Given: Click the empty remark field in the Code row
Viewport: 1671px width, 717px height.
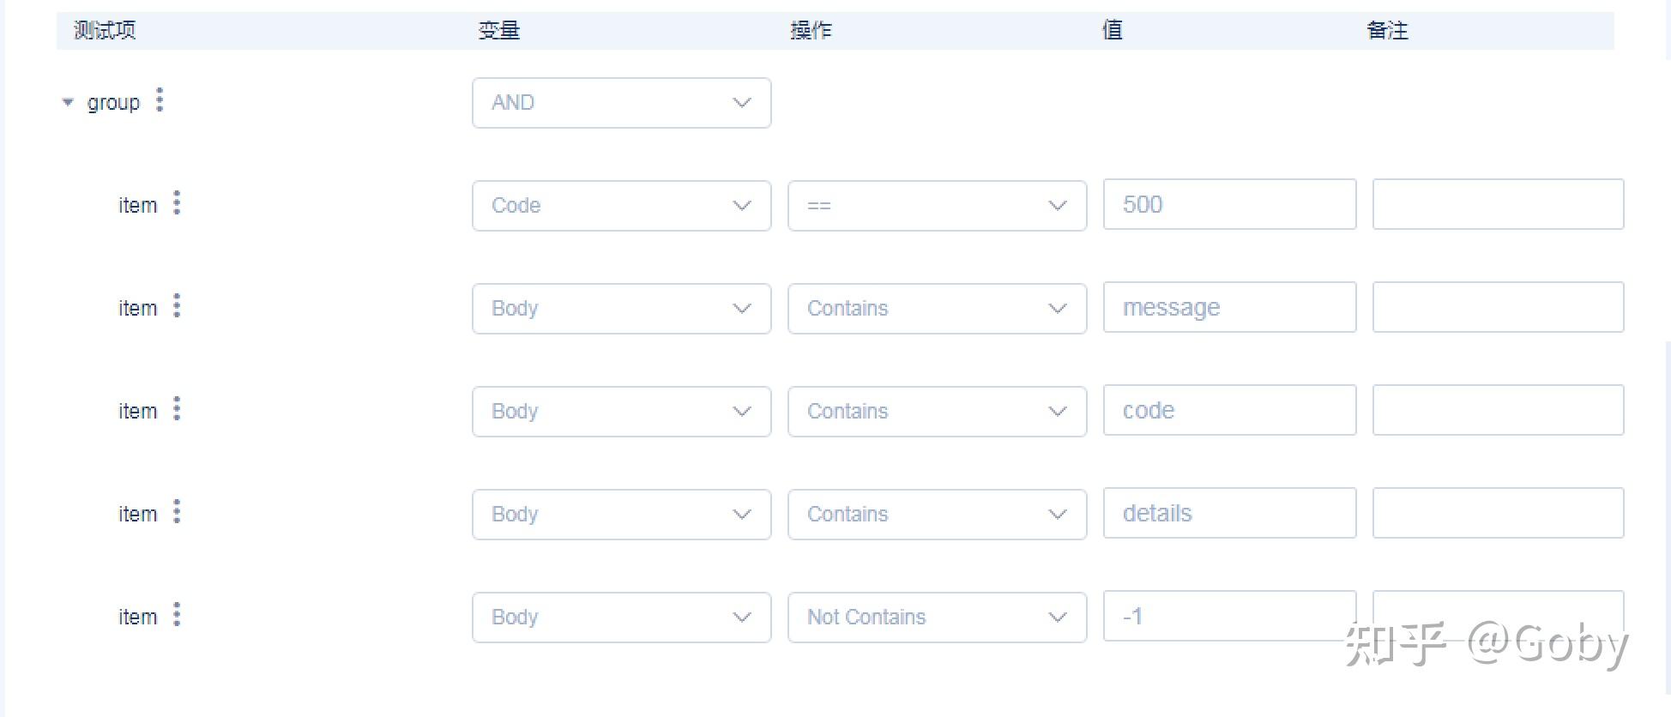Looking at the screenshot, I should (1498, 204).
